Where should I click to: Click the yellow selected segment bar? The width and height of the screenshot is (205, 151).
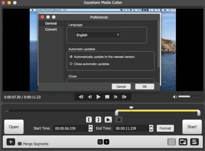[157, 111]
